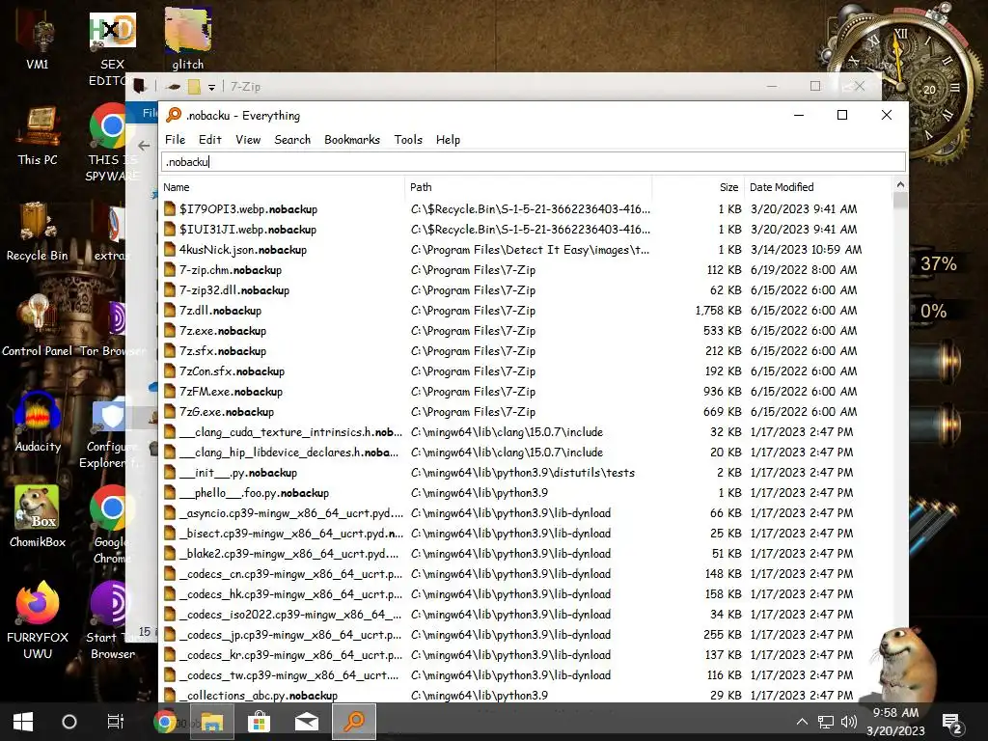Screen dimensions: 988x741
Task: Select file _collections_abc.py.nobackup
Action: pos(259,696)
